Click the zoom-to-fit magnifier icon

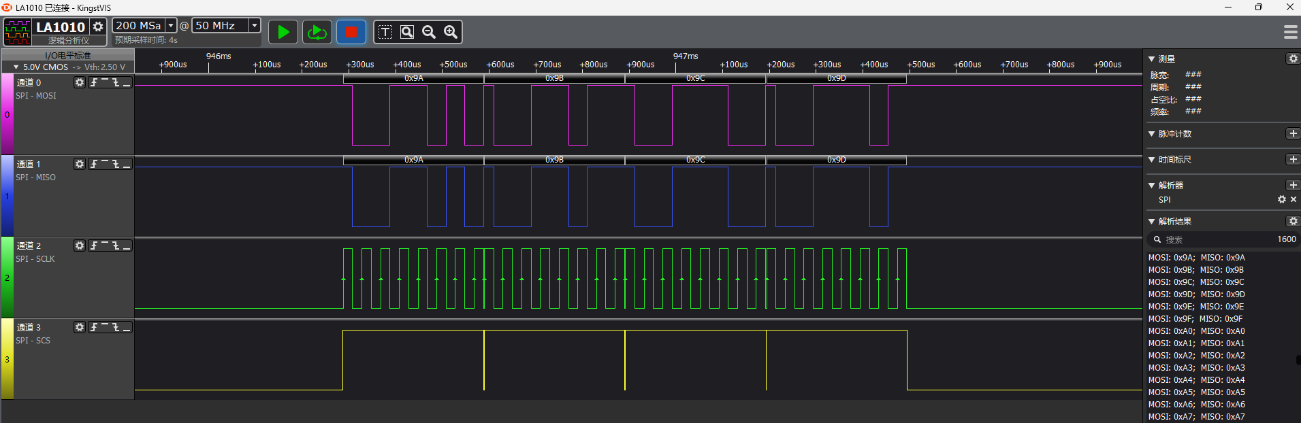[407, 32]
